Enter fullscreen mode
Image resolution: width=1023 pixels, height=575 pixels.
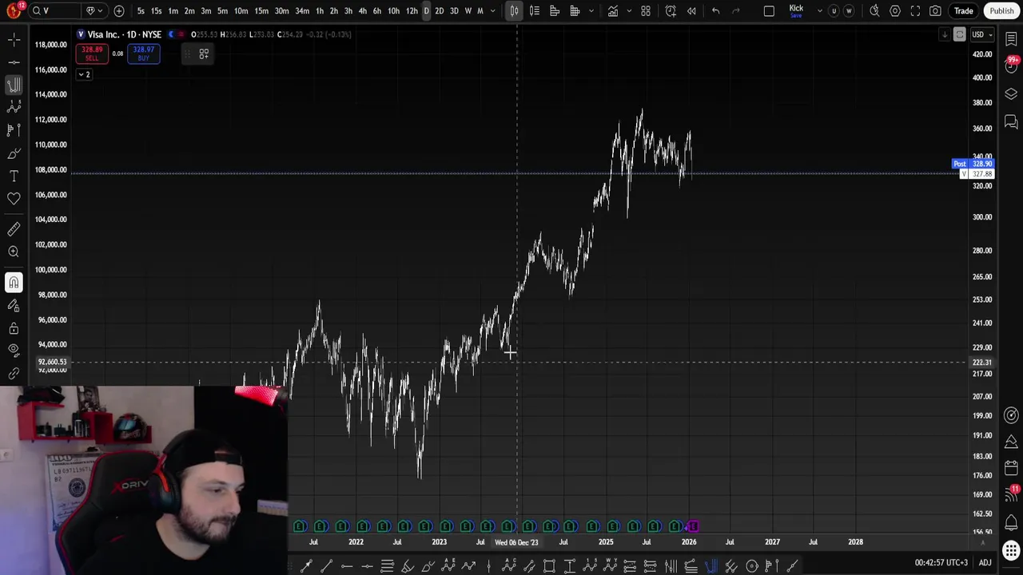(x=915, y=10)
